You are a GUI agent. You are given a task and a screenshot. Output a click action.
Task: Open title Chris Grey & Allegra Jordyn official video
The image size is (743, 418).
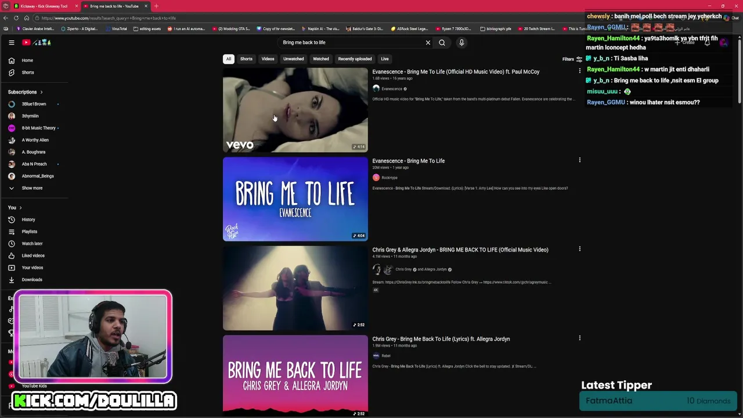[x=460, y=250]
